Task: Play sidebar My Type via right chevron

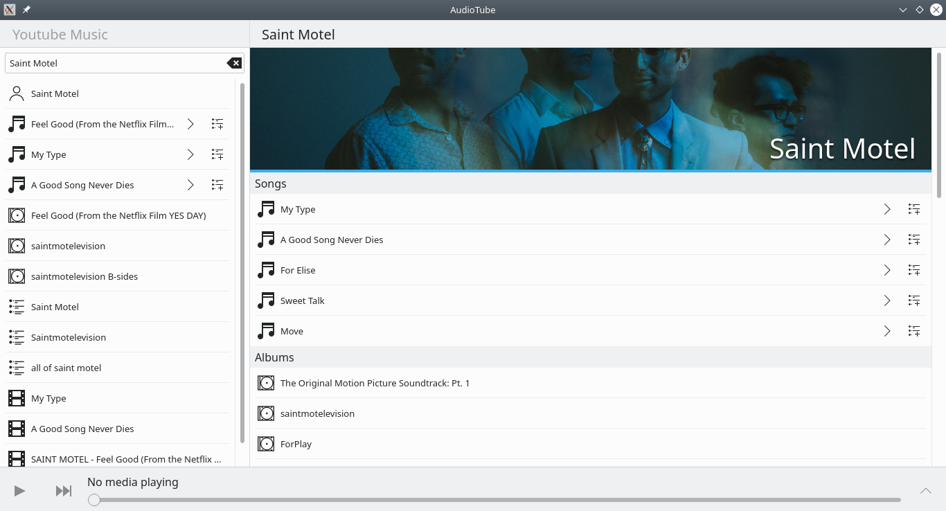Action: click(190, 154)
